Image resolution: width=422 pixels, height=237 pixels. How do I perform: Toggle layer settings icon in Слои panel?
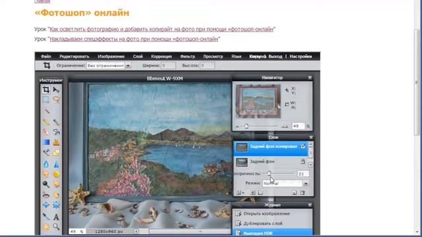239,193
